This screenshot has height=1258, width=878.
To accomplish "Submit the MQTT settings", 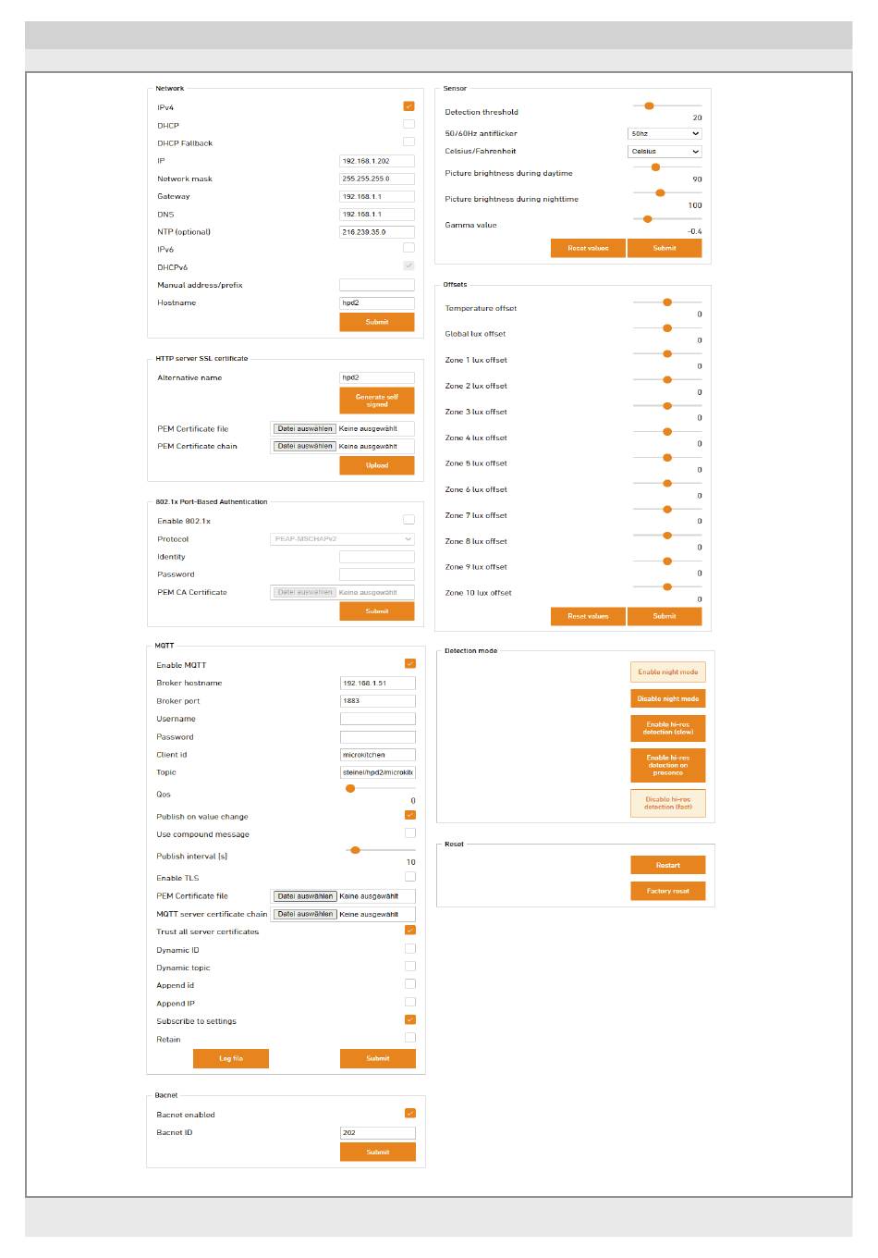I will click(x=378, y=1058).
